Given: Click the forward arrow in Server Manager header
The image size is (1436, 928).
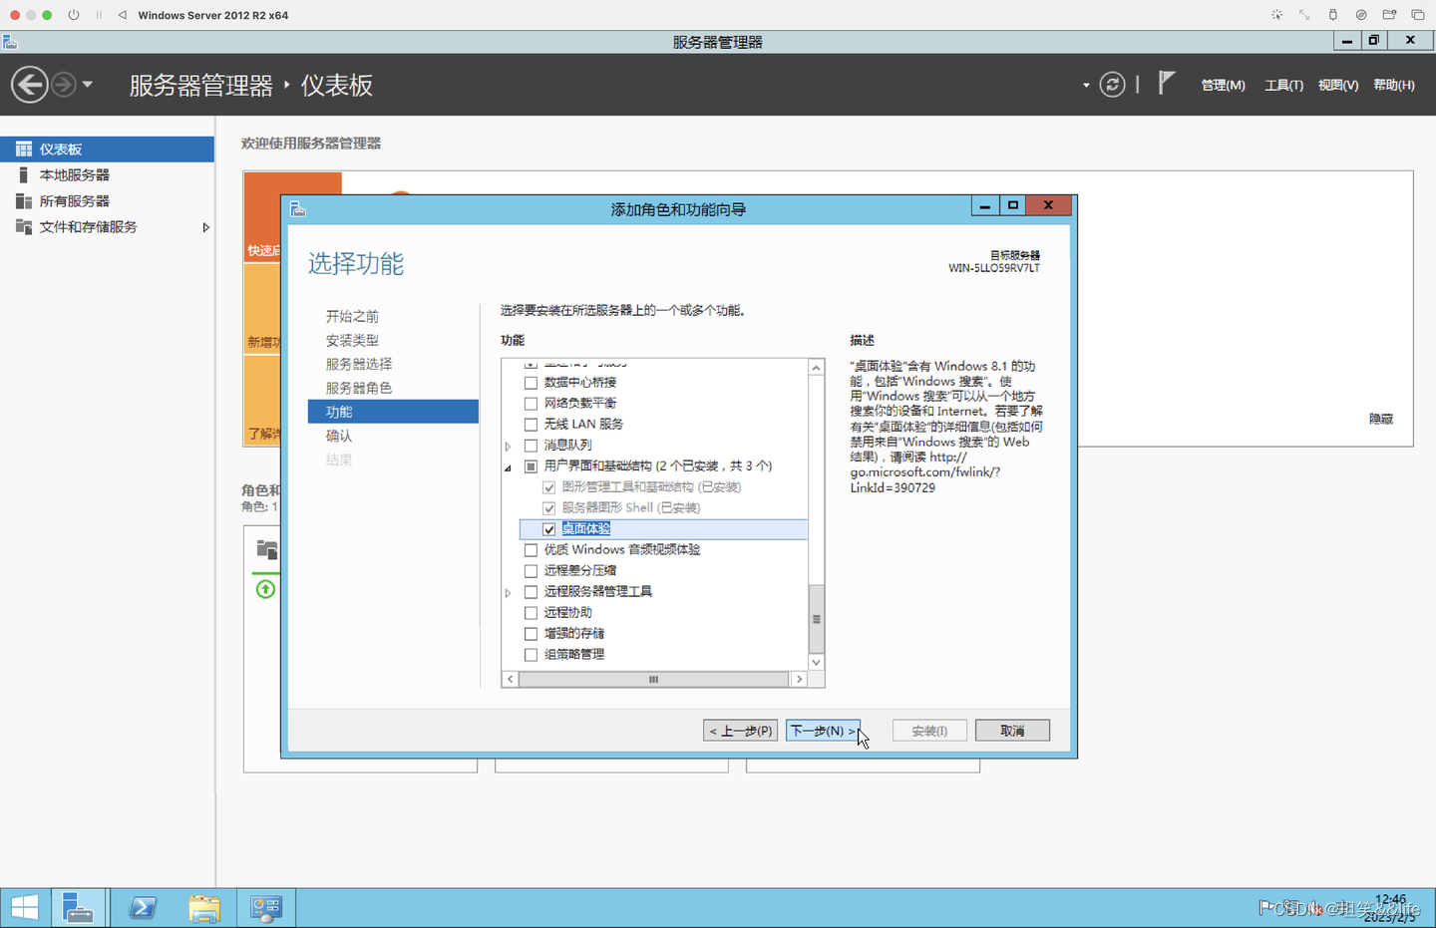Looking at the screenshot, I should click(63, 85).
